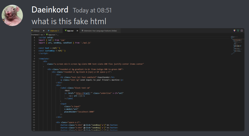Click the 'space-x-2' div line
The height and width of the screenshot is (136, 249).
tap(68, 122)
